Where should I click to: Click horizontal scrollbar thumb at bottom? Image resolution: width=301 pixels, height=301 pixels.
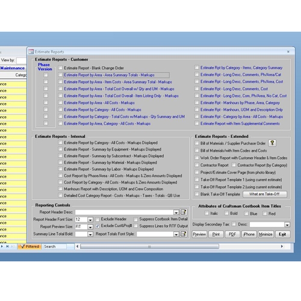click(149, 246)
